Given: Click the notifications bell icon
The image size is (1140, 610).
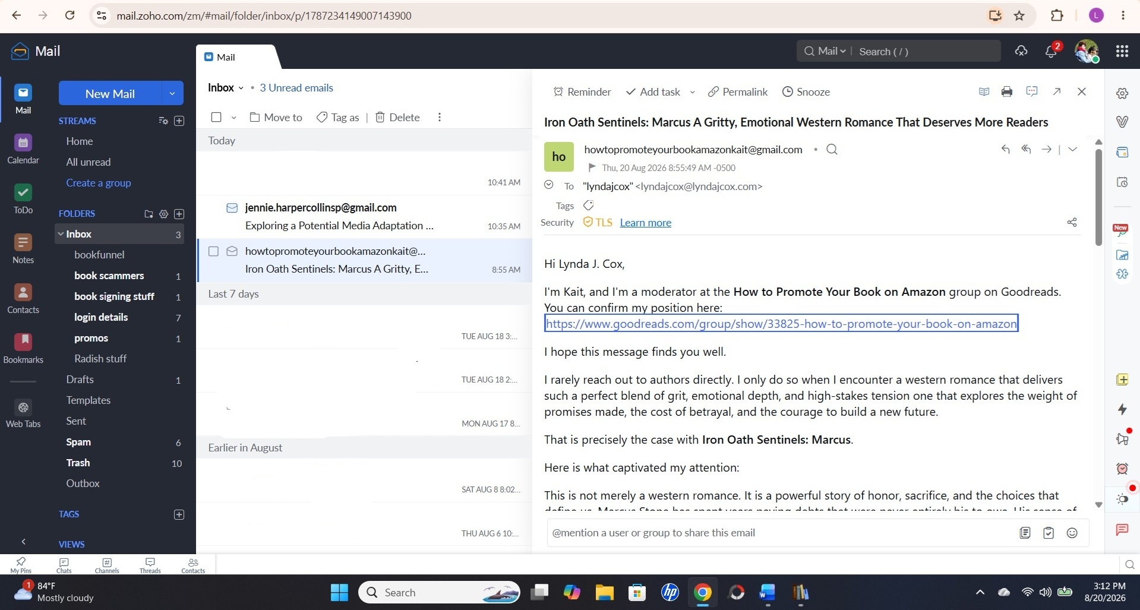Looking at the screenshot, I should coord(1051,52).
